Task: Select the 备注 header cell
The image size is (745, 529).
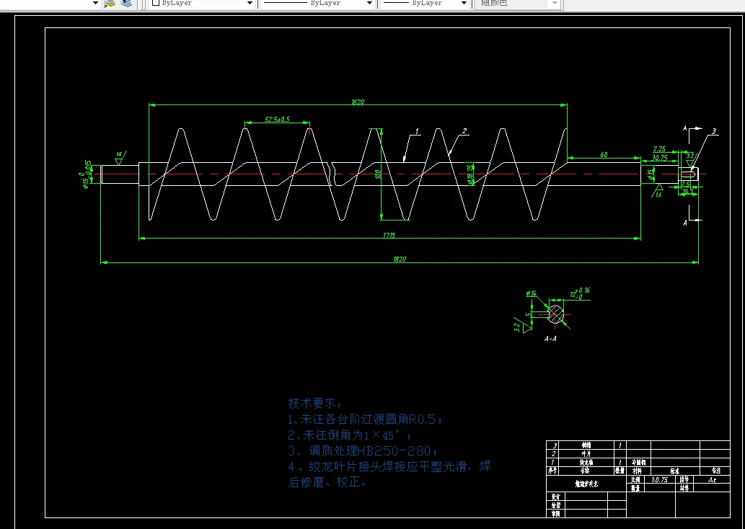Action: click(715, 471)
